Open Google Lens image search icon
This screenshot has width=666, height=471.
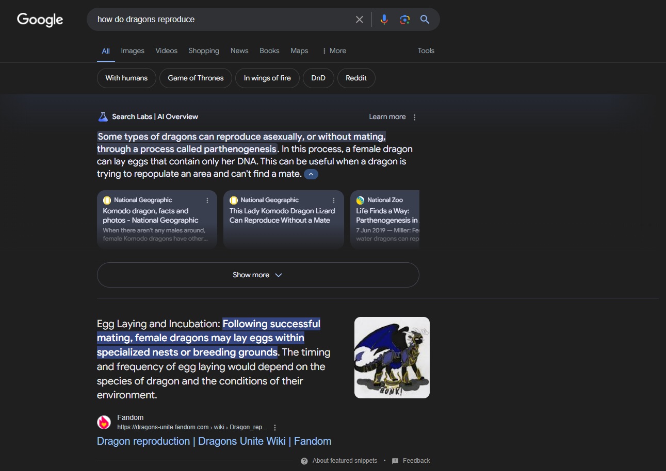[405, 20]
